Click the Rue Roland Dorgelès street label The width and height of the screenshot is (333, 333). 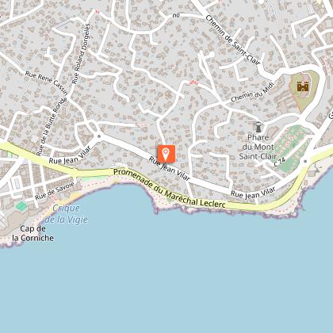tap(81, 54)
